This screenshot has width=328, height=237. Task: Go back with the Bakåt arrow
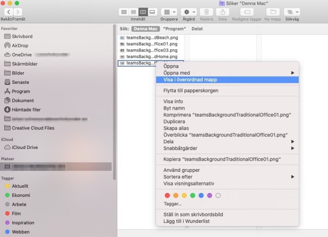pyautogui.click(x=6, y=12)
